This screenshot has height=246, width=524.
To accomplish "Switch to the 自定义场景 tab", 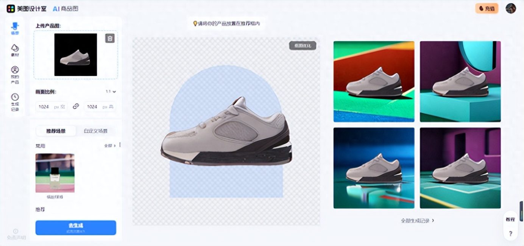I will pos(95,131).
